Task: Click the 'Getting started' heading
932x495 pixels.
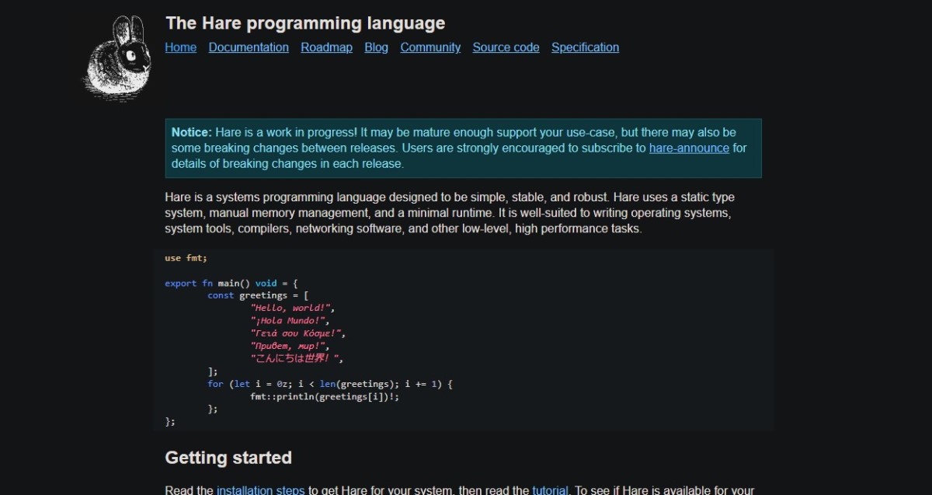Action: (228, 458)
